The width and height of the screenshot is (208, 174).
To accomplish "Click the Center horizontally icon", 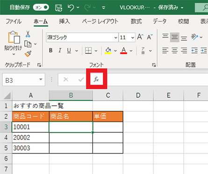I will pos(175,51).
